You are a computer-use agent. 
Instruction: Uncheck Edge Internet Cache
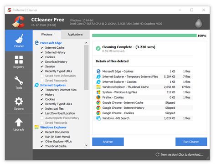[42, 48]
